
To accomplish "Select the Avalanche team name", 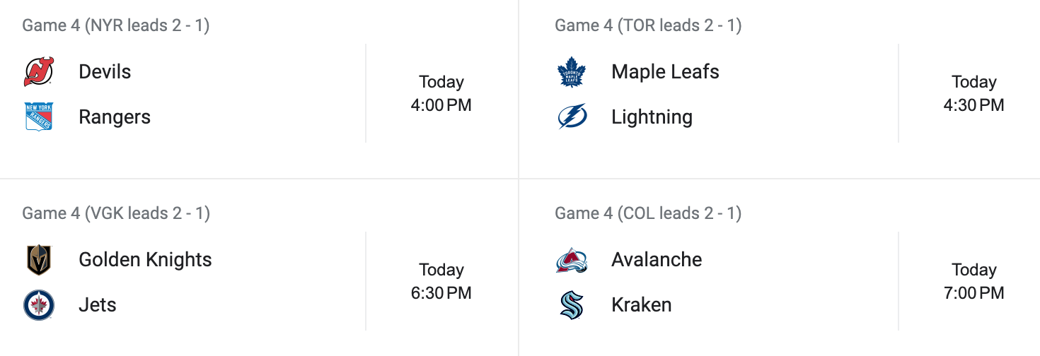I will (657, 260).
